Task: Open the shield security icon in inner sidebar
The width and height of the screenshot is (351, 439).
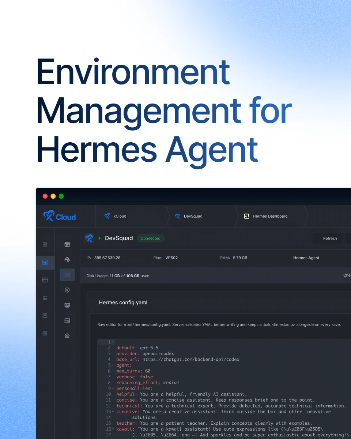Action: 67,290
